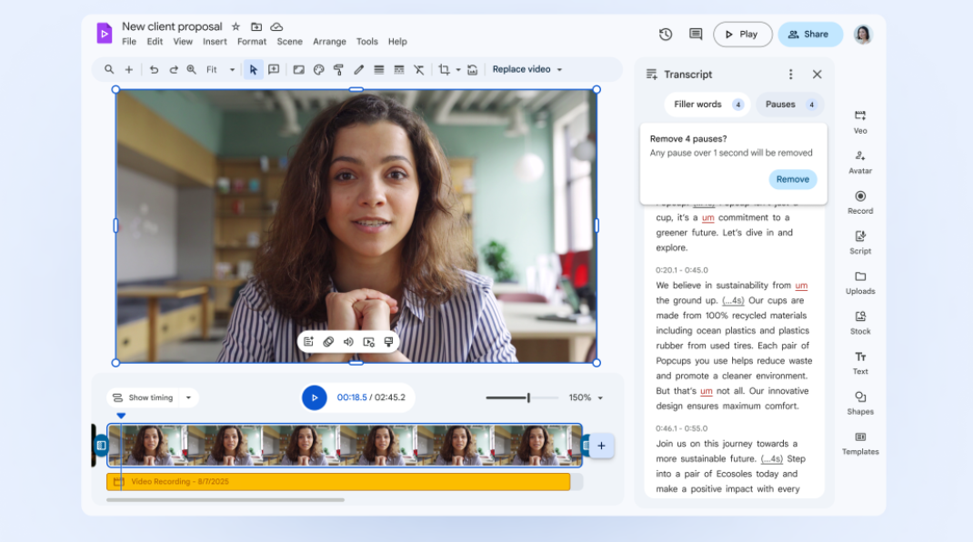Screen dimensions: 973x542
Task: Open Transcript panel more options menu
Action: tap(790, 75)
